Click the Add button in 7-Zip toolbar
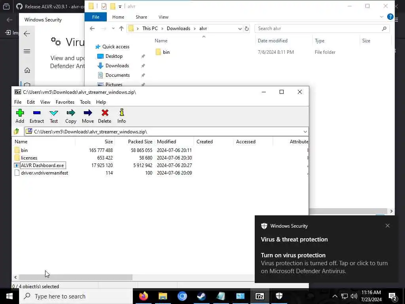Image resolution: width=405 pixels, height=304 pixels. tap(20, 116)
